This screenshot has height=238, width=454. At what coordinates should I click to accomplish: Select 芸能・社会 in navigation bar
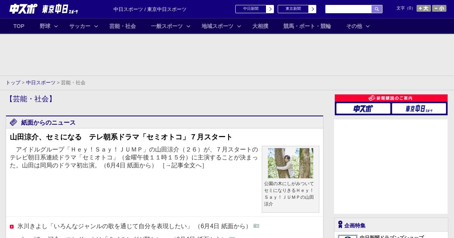click(x=123, y=26)
